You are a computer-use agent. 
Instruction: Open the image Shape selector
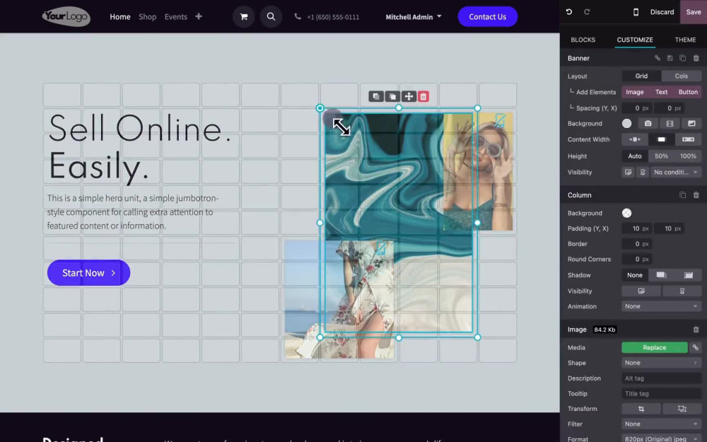click(x=662, y=363)
